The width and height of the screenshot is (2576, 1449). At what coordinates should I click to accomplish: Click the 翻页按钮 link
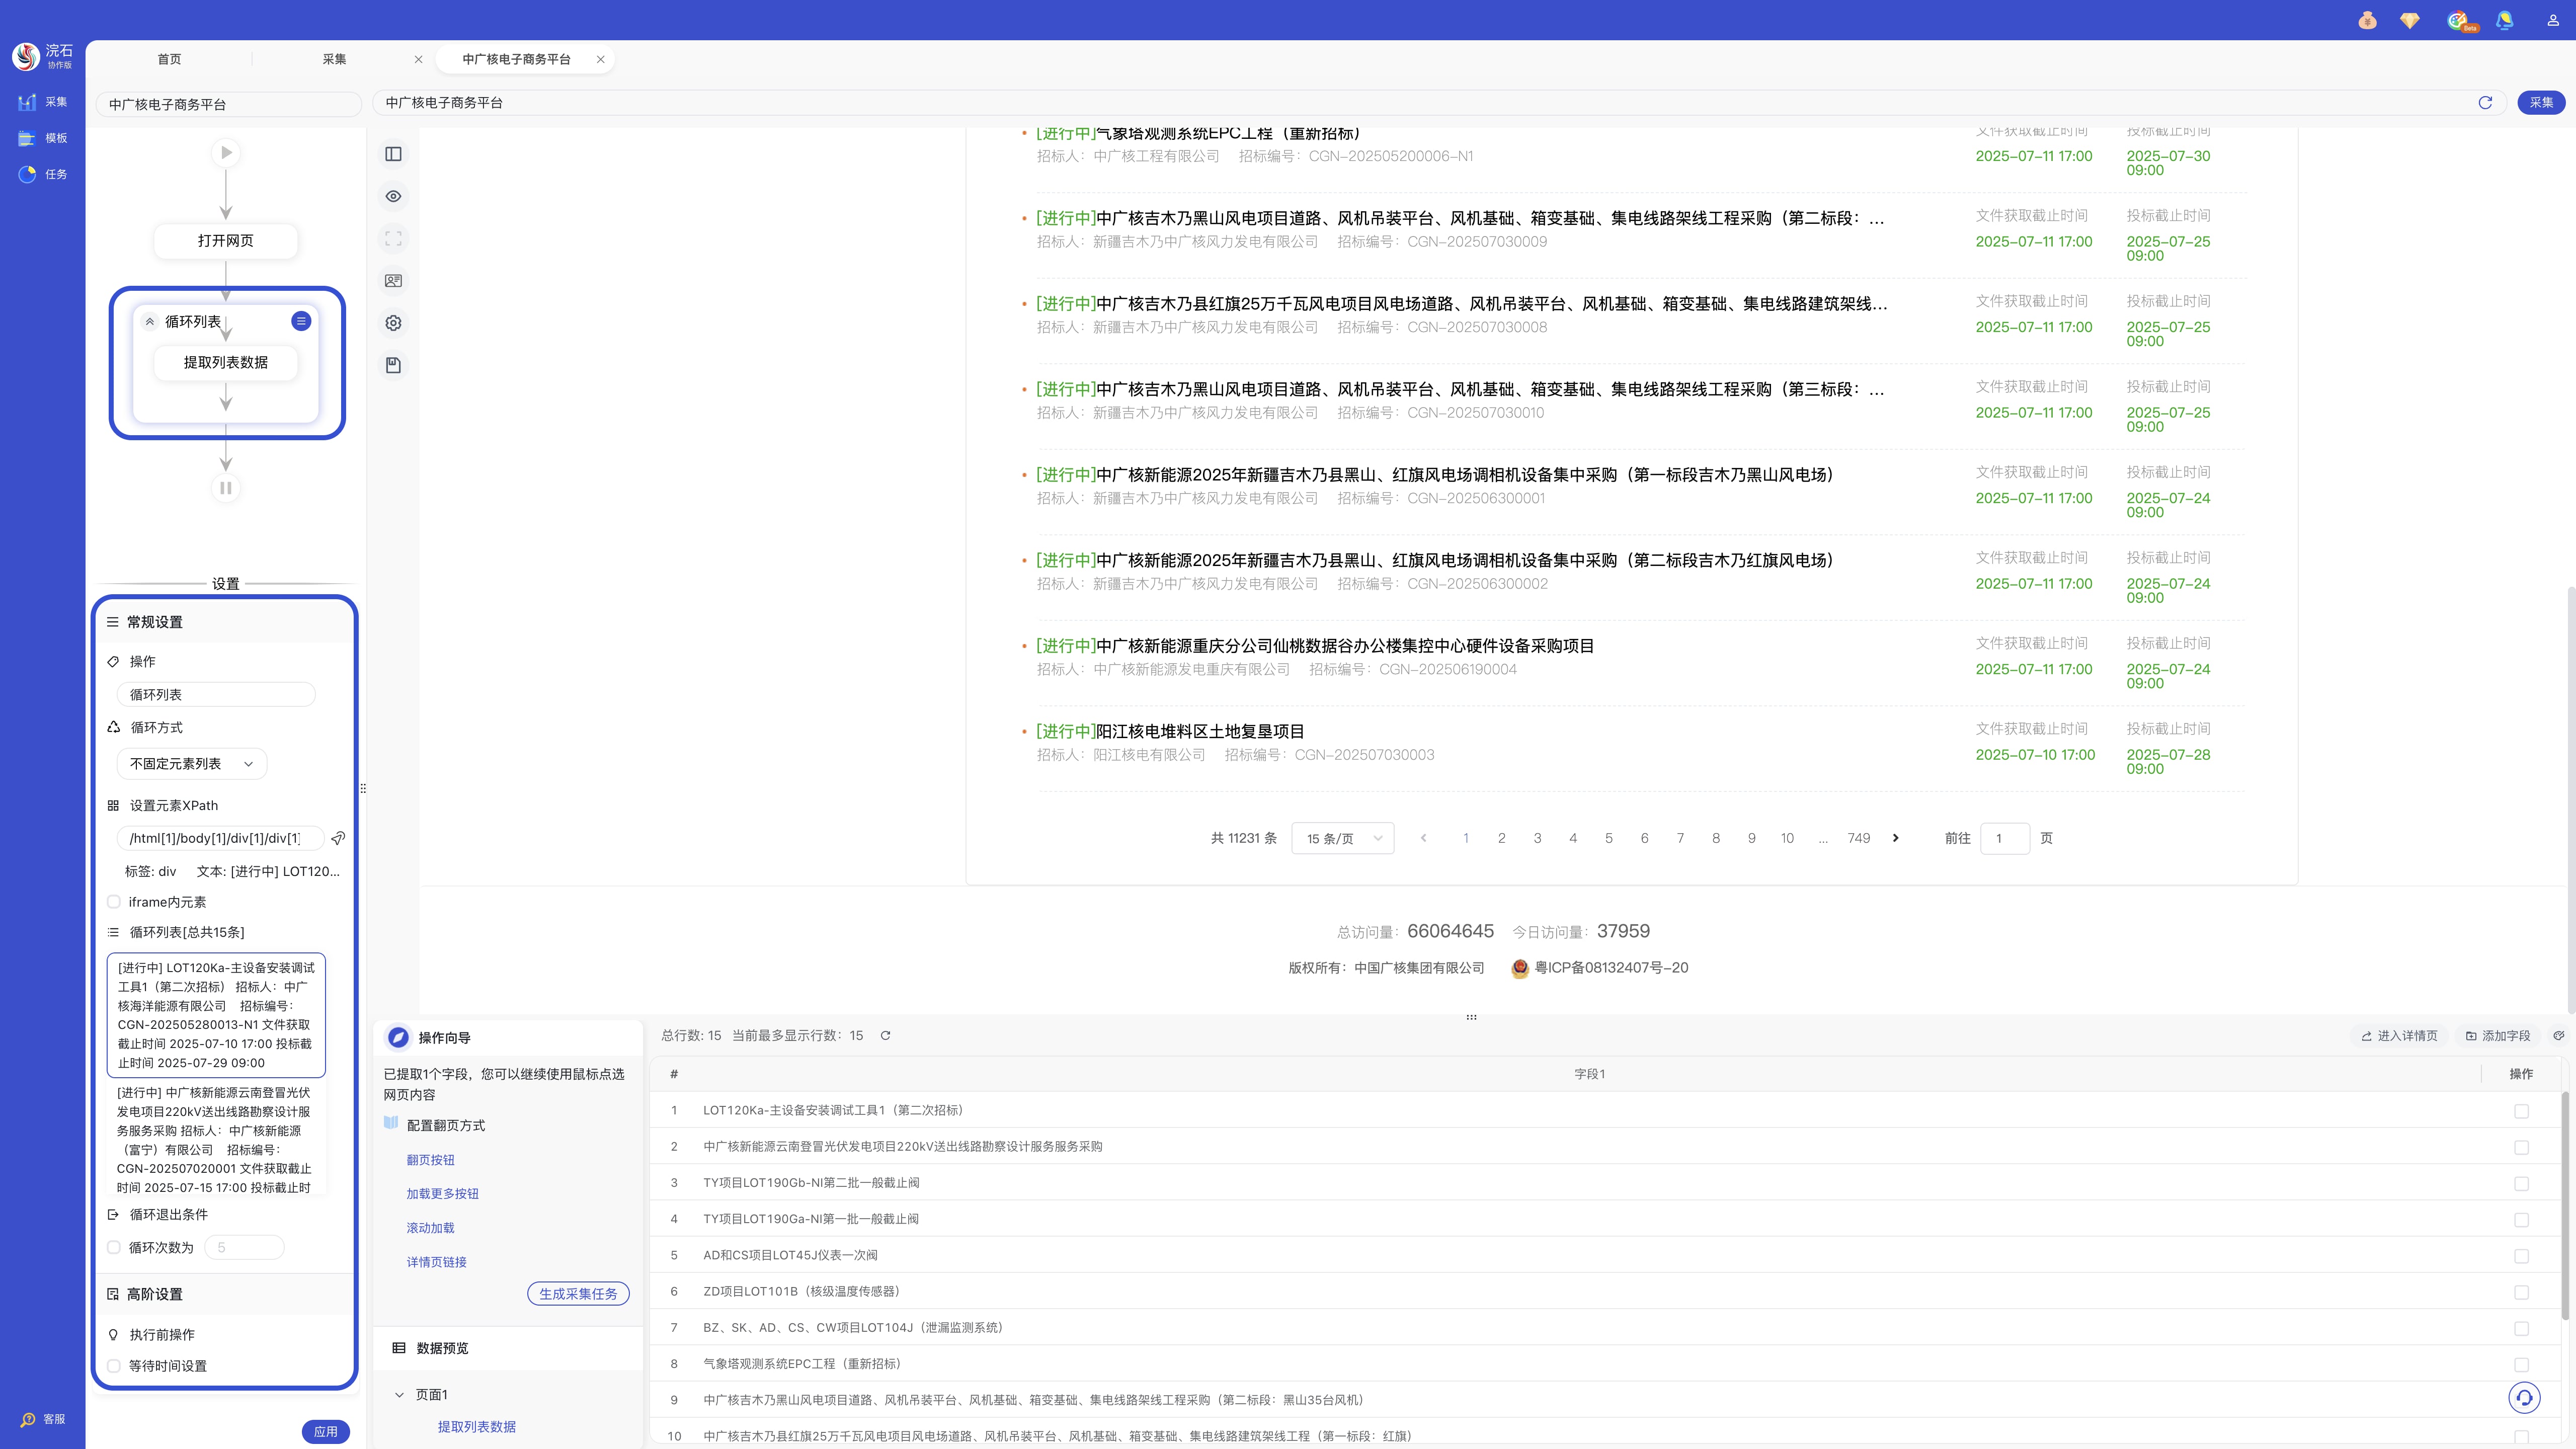[x=430, y=1160]
